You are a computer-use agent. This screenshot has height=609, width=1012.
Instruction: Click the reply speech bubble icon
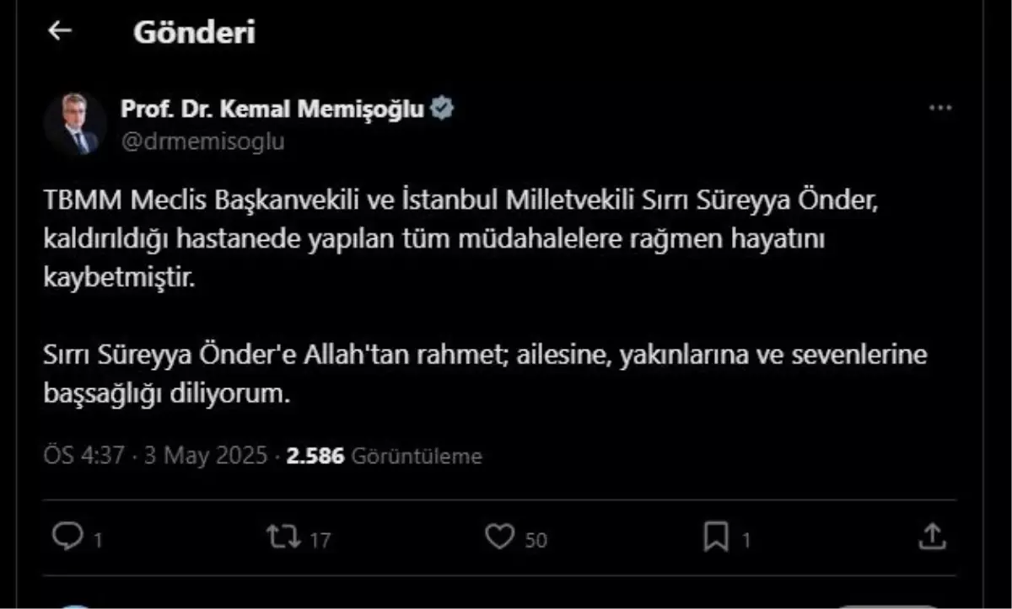coord(65,537)
